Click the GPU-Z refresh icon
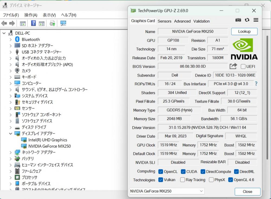This screenshot has height=199, width=271. click(247, 20)
